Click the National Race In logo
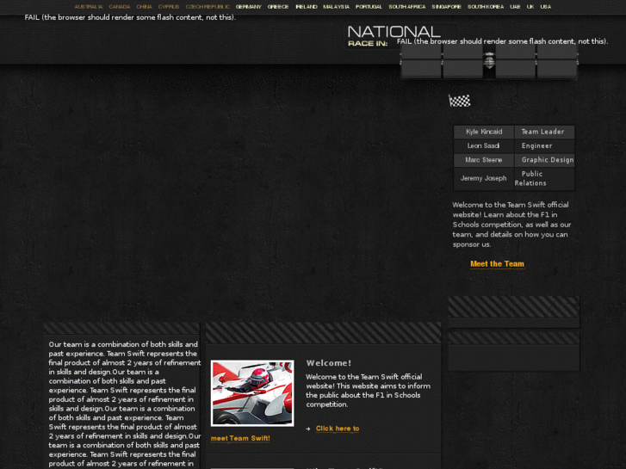This screenshot has width=626, height=469. [394, 36]
